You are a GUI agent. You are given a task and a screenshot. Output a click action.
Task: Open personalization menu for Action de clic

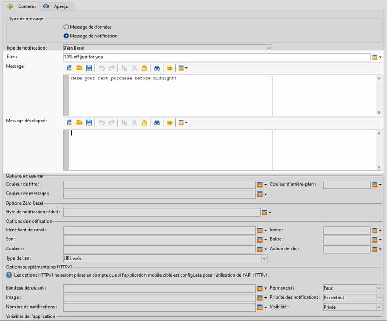point(377,249)
